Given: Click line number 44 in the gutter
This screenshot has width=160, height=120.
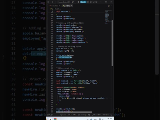Looking at the screenshot, I should pyautogui.click(x=52, y=81).
